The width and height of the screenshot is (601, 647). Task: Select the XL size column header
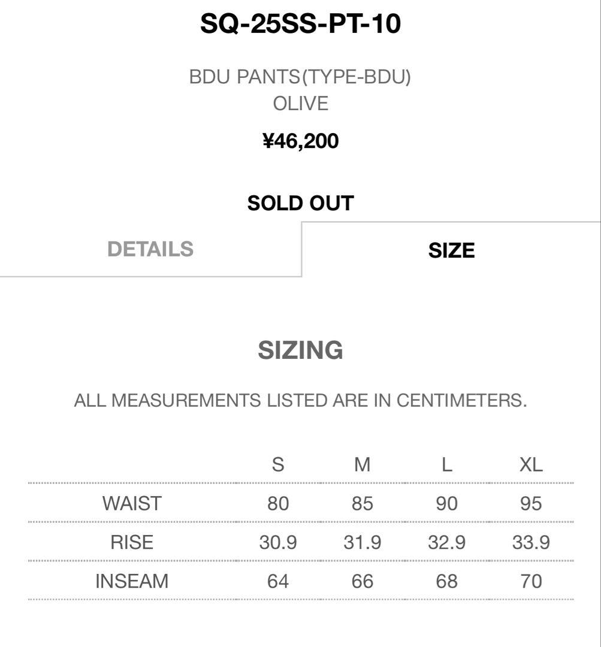pyautogui.click(x=531, y=464)
